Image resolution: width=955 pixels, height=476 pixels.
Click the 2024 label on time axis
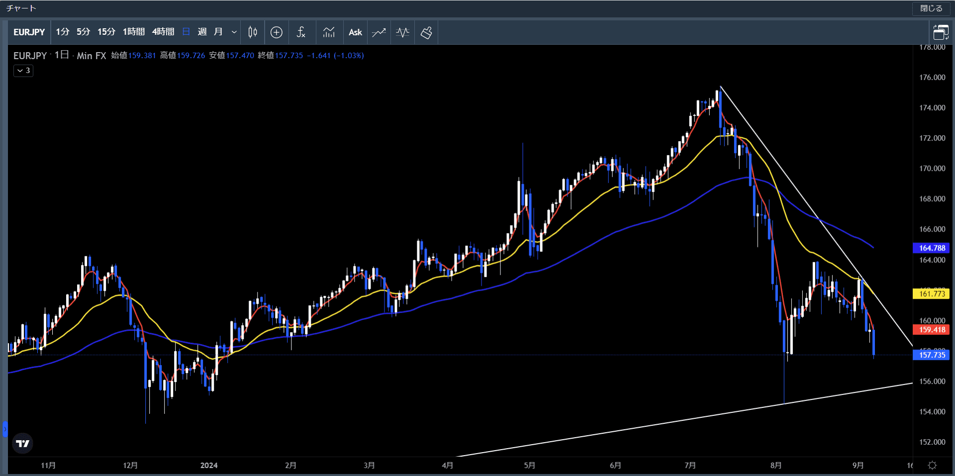click(209, 466)
